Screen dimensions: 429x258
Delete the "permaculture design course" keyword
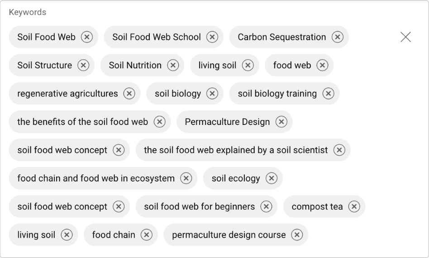(x=297, y=235)
